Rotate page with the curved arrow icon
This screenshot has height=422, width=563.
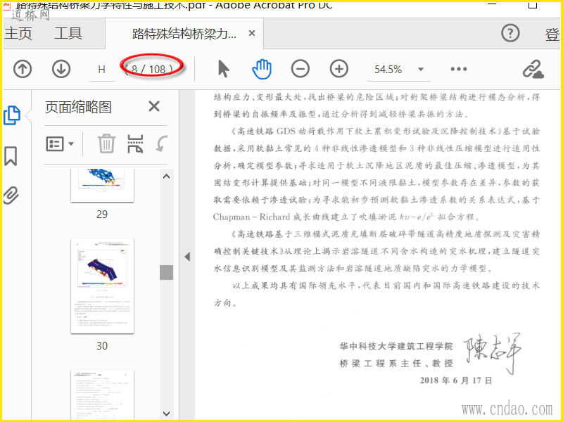[x=162, y=143]
